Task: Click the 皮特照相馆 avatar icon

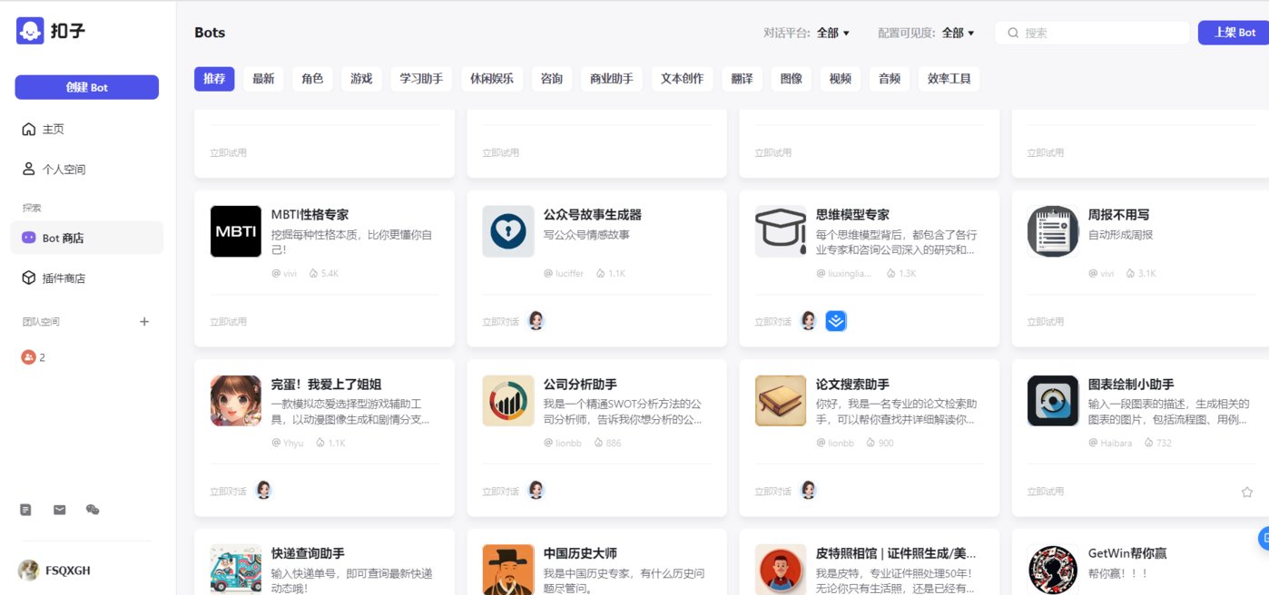Action: click(781, 570)
